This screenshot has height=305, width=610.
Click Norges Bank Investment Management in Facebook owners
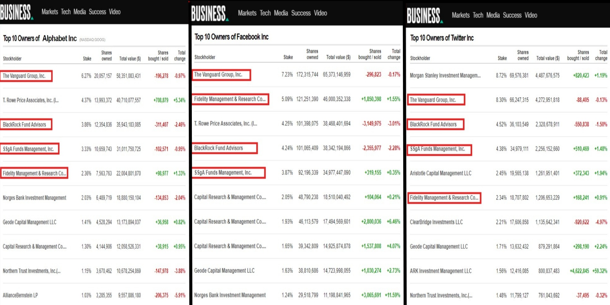click(x=230, y=295)
